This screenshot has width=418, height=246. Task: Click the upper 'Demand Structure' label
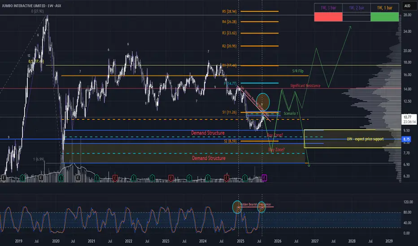(x=208, y=133)
